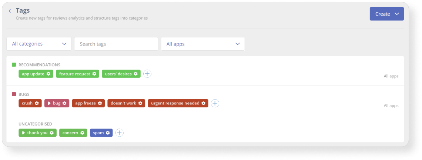422x160 pixels.
Task: Open gear settings on spam tag
Action: tap(108, 133)
